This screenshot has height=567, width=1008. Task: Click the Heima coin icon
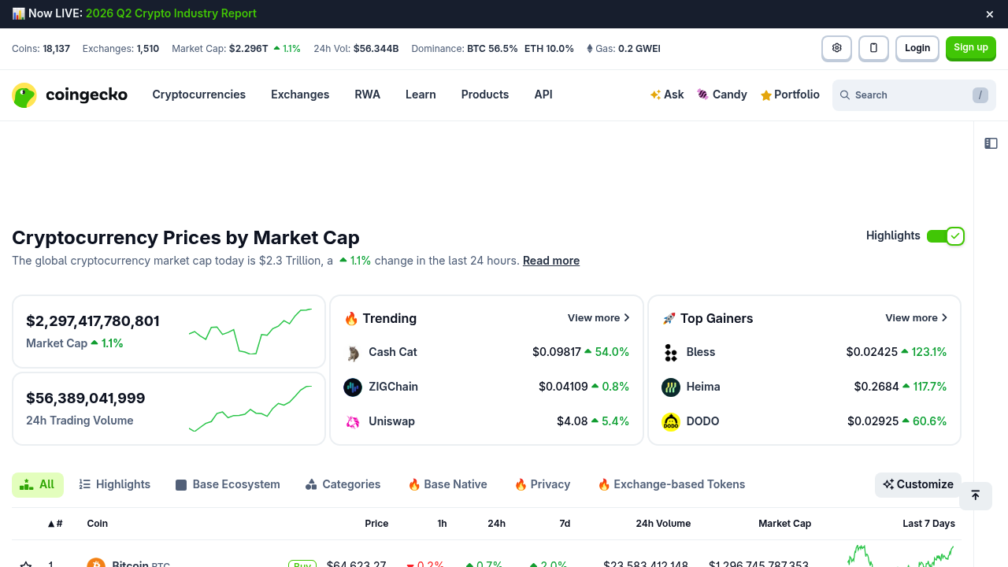click(x=671, y=387)
